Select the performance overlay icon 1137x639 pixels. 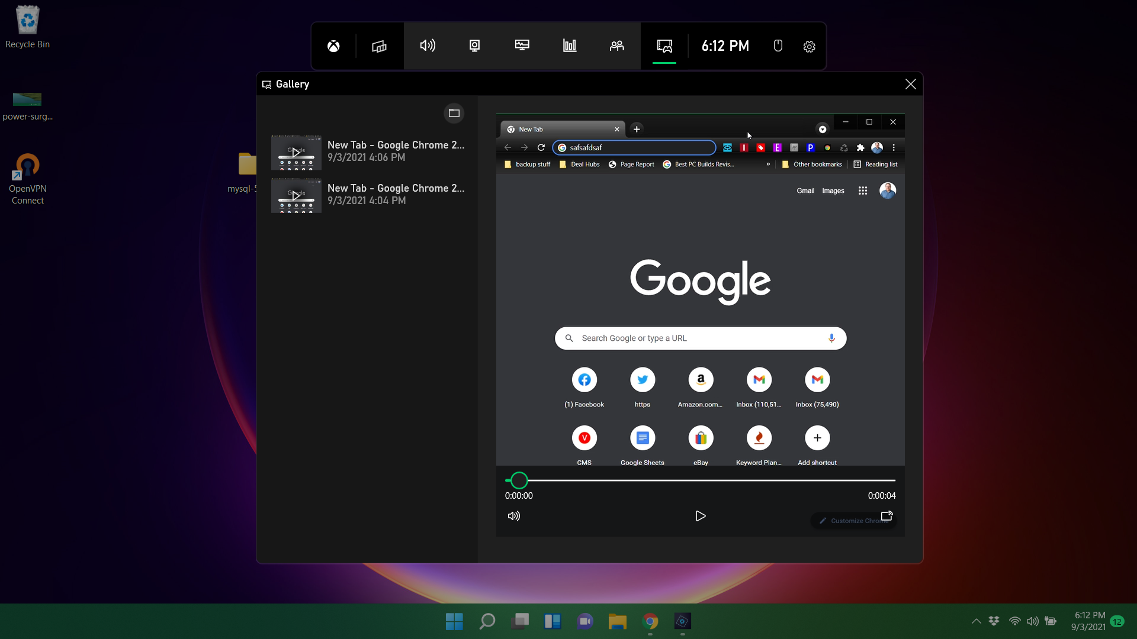(569, 45)
